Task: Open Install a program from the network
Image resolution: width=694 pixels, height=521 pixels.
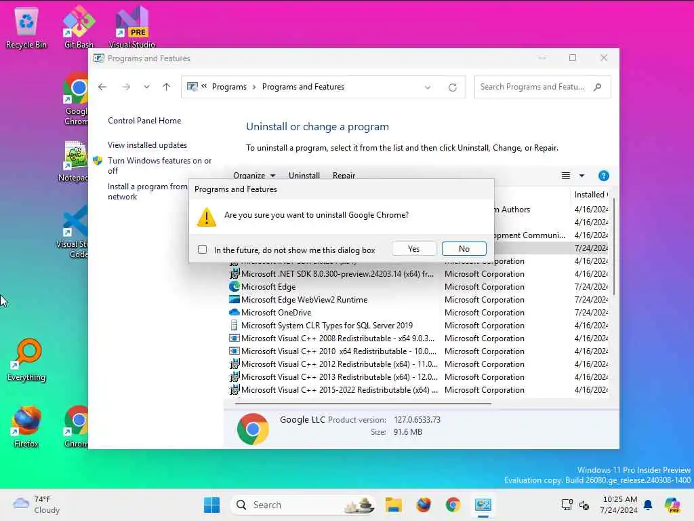Action: (148, 191)
